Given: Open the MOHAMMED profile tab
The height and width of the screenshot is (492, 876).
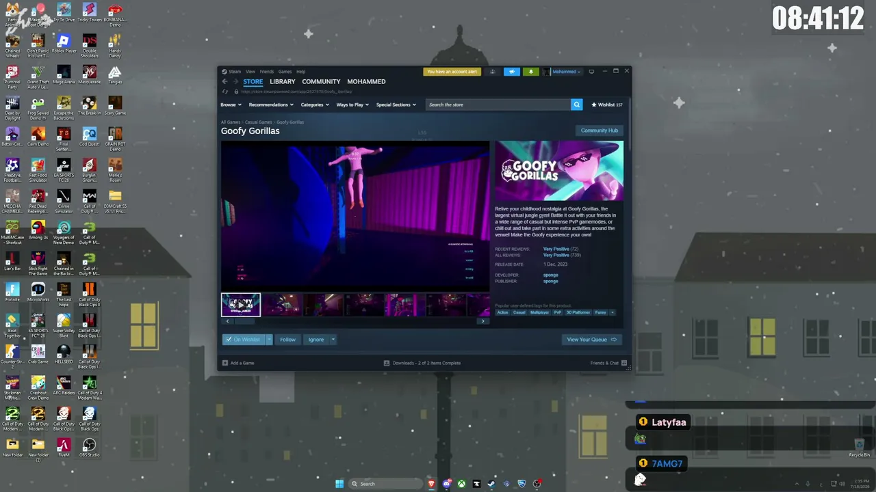Looking at the screenshot, I should [x=366, y=82].
